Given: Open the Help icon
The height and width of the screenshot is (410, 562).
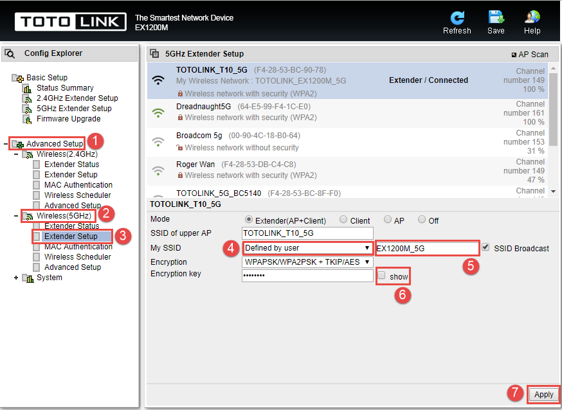Looking at the screenshot, I should point(532,17).
